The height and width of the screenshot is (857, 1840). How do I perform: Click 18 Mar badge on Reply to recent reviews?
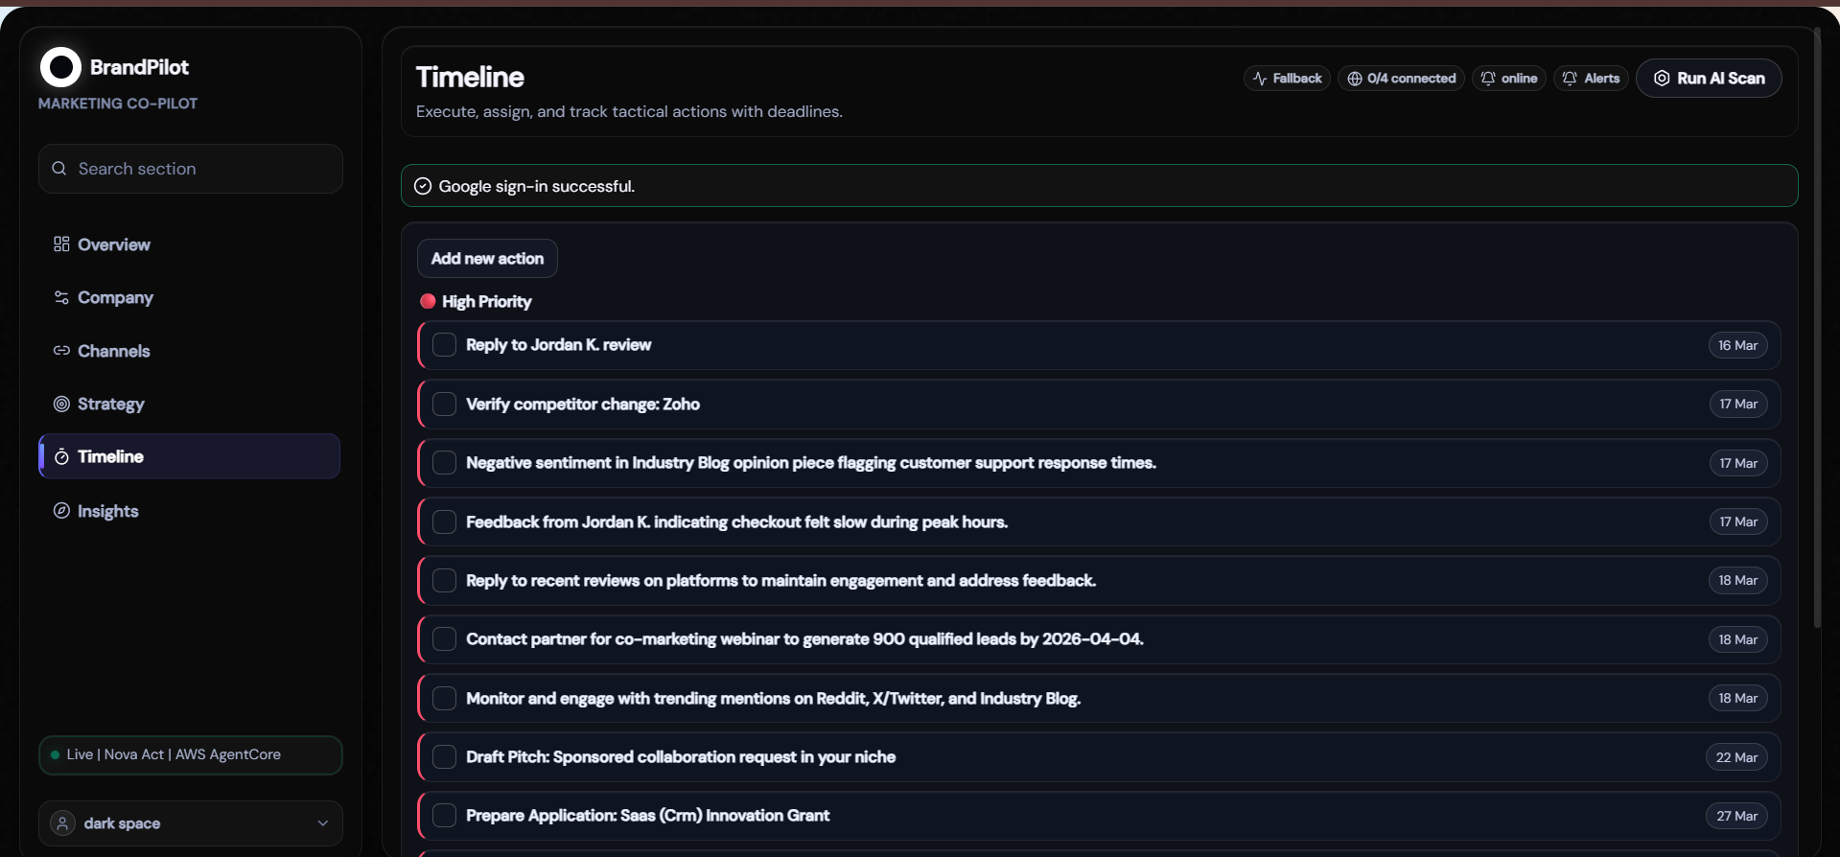(x=1737, y=581)
